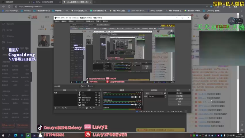Click the 麦克风/Aux volume slider
Image resolution: width=245 pixels, height=138 pixels.
[119, 97]
